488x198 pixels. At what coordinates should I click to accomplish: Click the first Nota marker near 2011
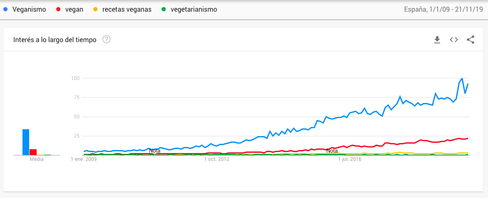coord(154,150)
